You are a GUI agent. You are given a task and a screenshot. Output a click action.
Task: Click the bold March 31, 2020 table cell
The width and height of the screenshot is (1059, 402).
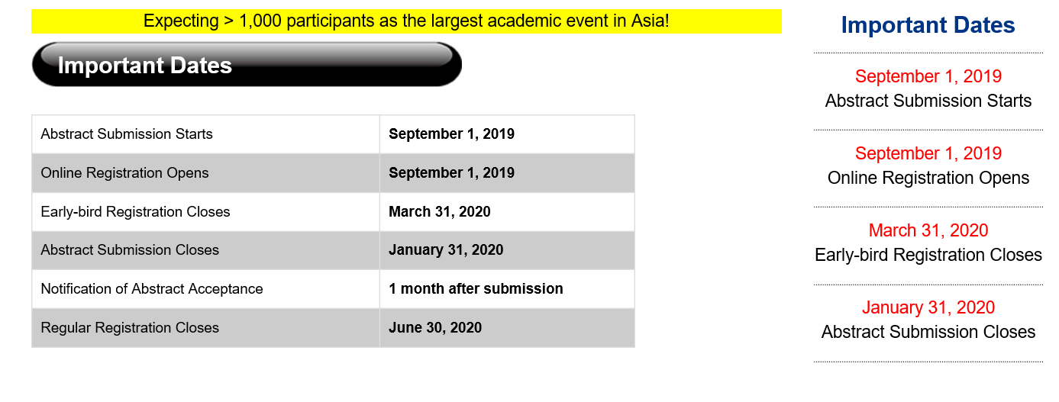[440, 212]
